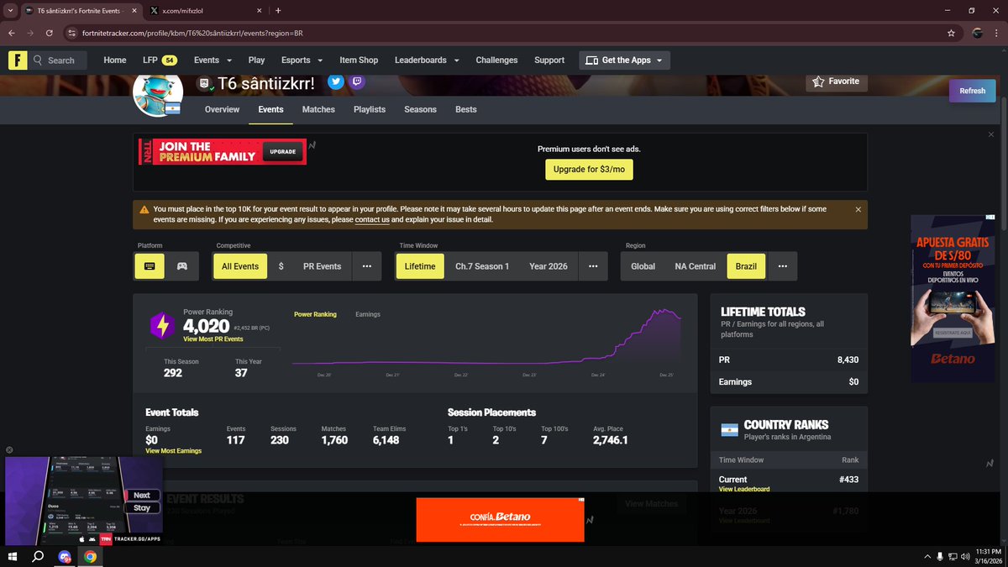Select Year 2026 time window

[549, 266]
